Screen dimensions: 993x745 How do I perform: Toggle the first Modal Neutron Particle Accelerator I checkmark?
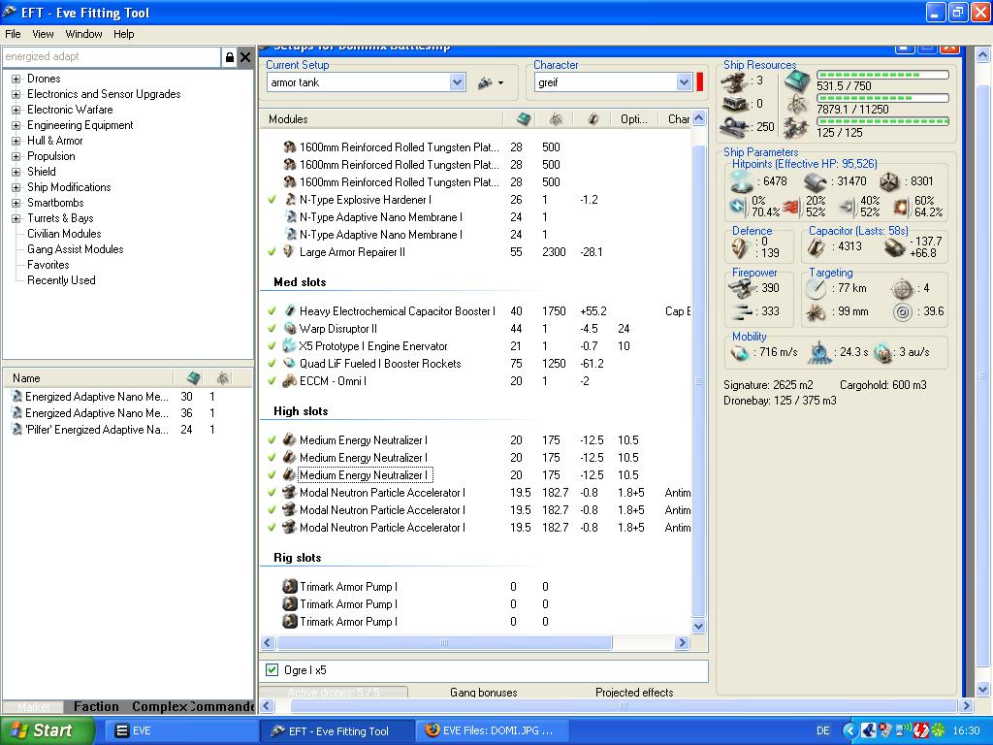click(272, 492)
